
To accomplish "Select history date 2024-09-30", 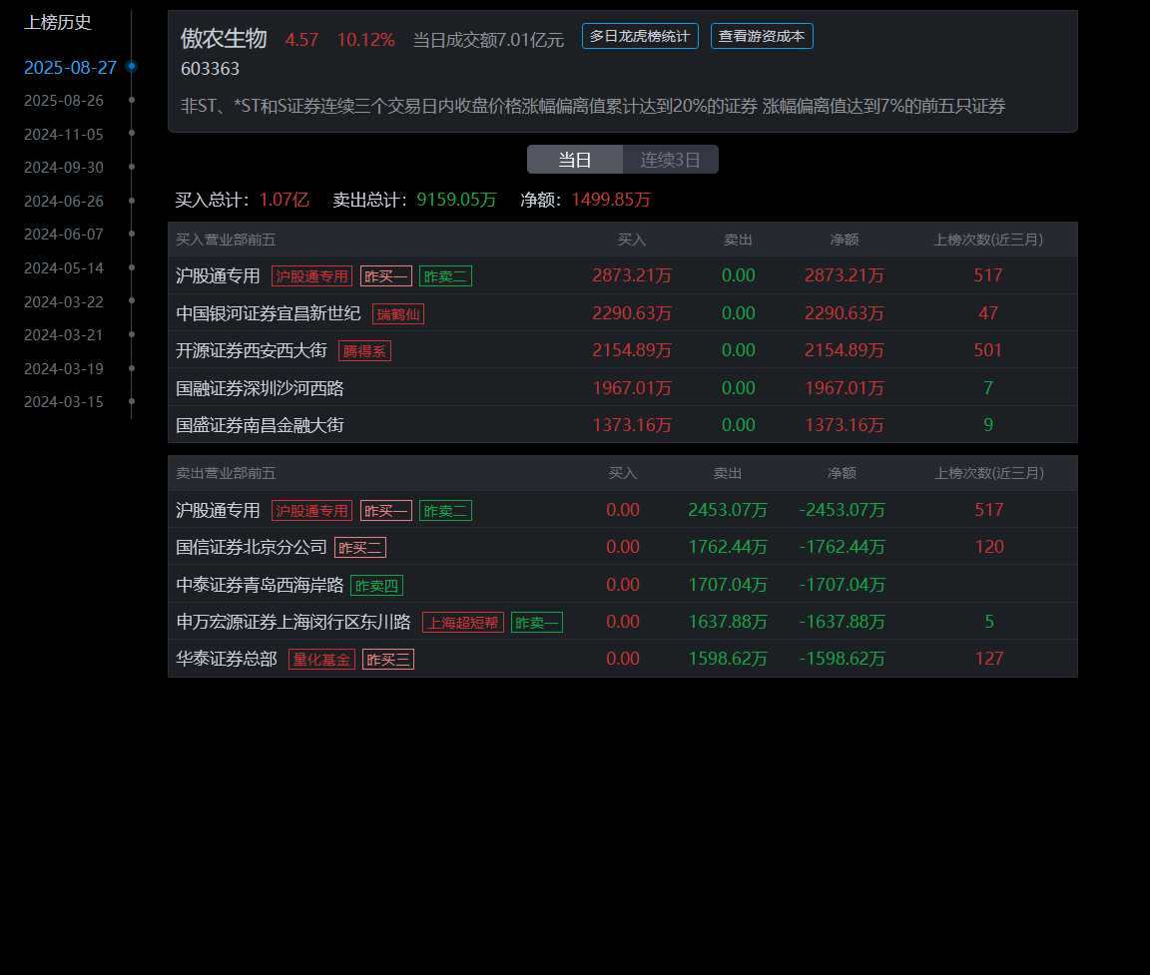I will pyautogui.click(x=64, y=167).
